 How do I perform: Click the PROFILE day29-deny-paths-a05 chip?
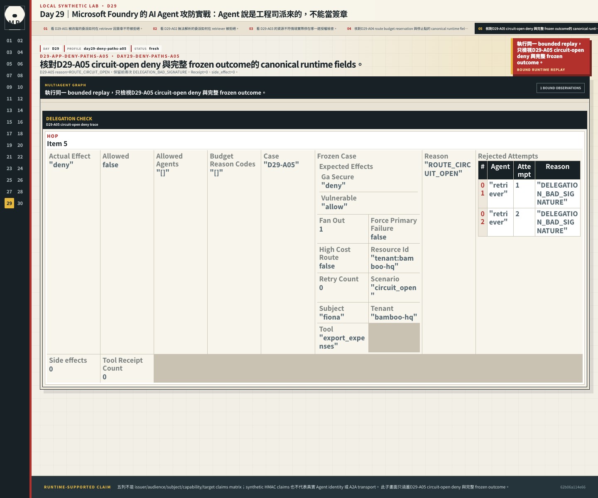point(96,49)
